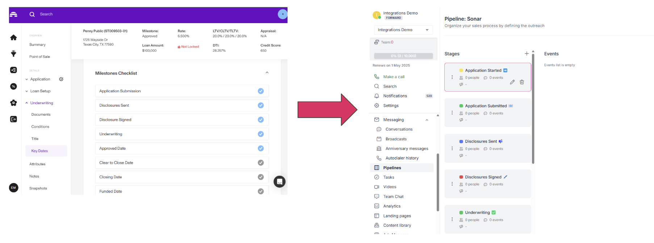This screenshot has height=243, width=654.
Task: Expand the Application section in sidebar
Action: pyautogui.click(x=26, y=79)
